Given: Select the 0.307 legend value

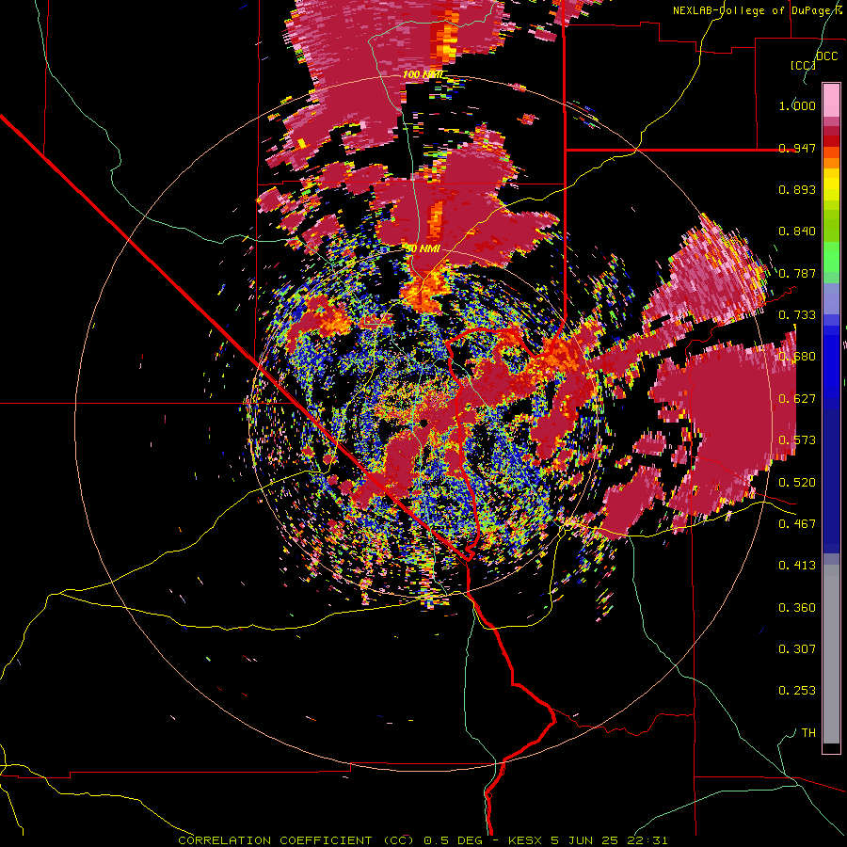Looking at the screenshot, I should point(797,649).
